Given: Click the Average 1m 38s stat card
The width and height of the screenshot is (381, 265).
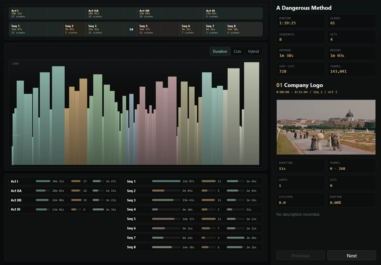Looking at the screenshot, I should click(300, 53).
